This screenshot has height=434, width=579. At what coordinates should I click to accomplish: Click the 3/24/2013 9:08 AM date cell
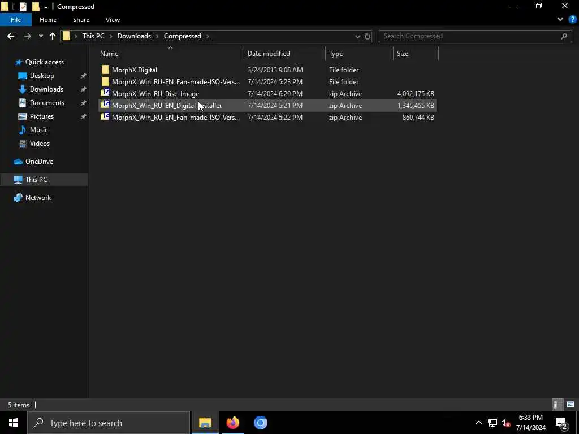click(x=275, y=70)
